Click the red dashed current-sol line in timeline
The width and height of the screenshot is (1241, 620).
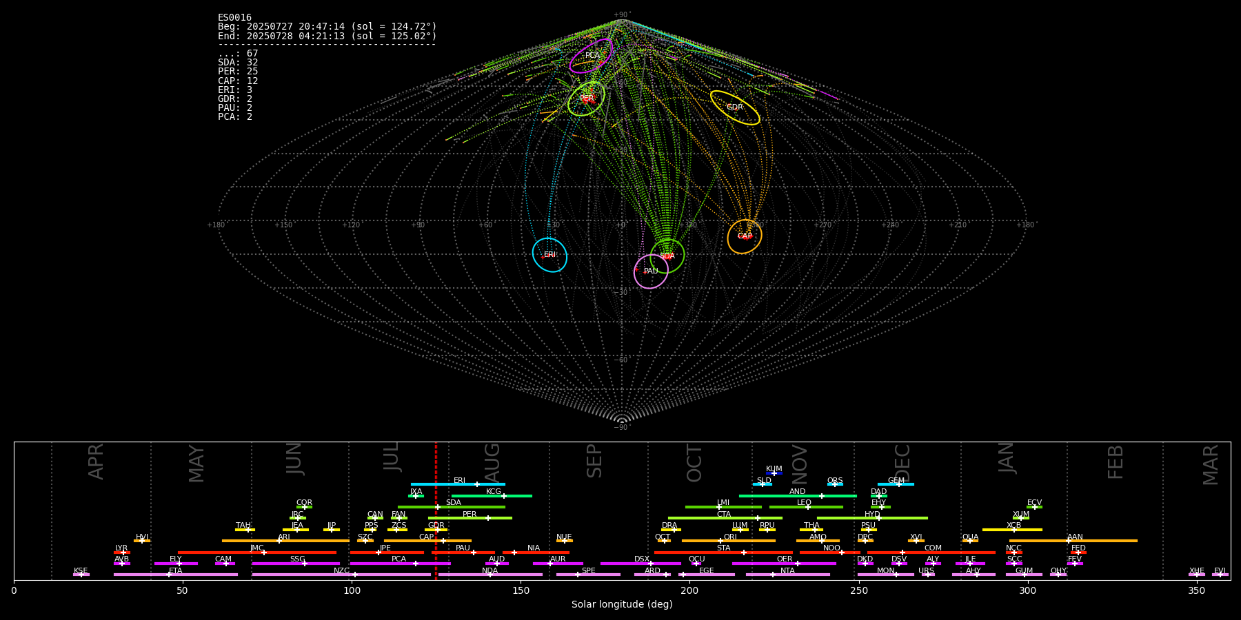pos(436,510)
